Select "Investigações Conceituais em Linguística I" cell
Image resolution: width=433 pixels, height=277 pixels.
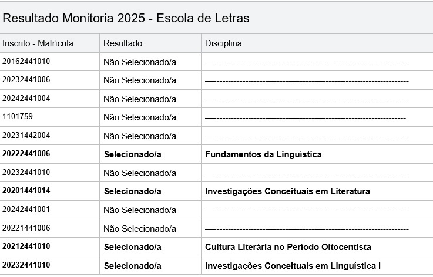(x=293, y=266)
